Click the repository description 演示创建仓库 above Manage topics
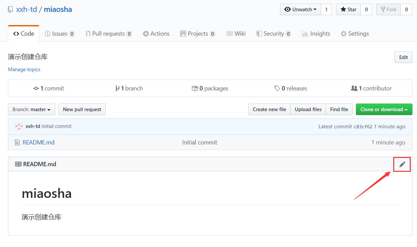 tap(28, 57)
